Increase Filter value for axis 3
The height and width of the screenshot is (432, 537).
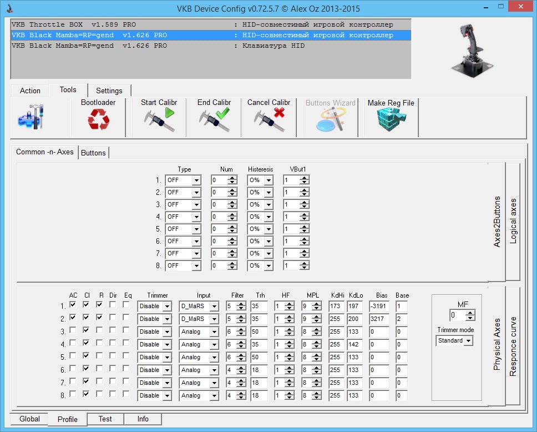[241, 329]
